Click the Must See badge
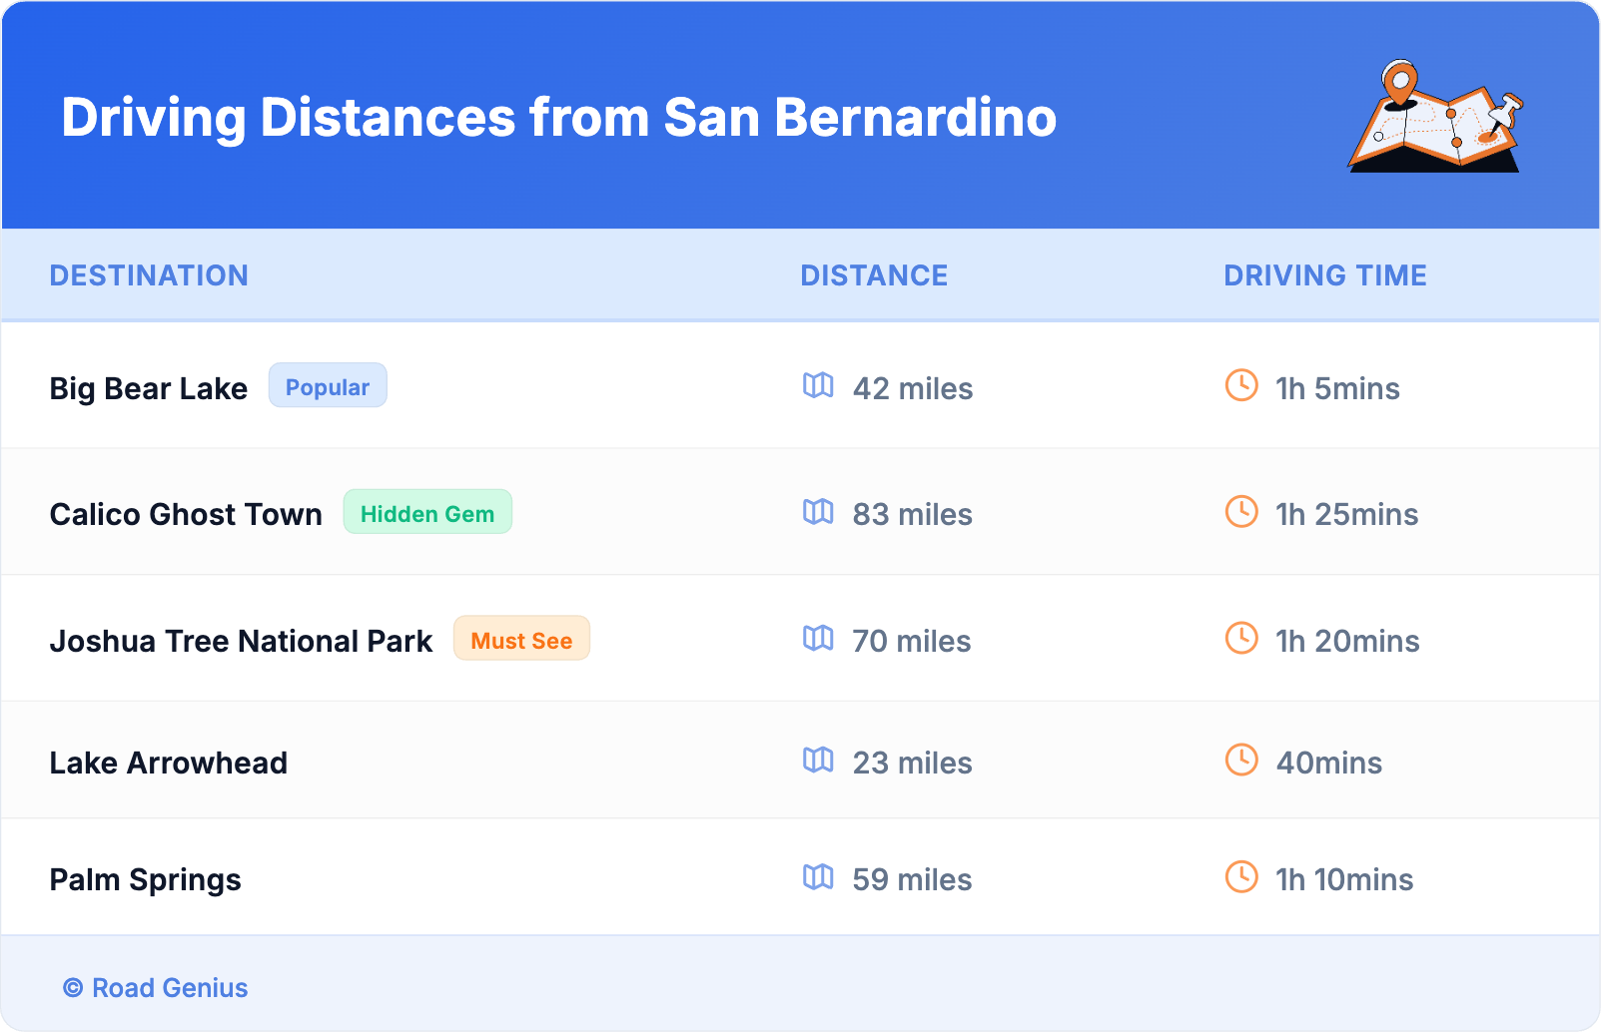Screen dimensions: 1602x1032 (521, 640)
